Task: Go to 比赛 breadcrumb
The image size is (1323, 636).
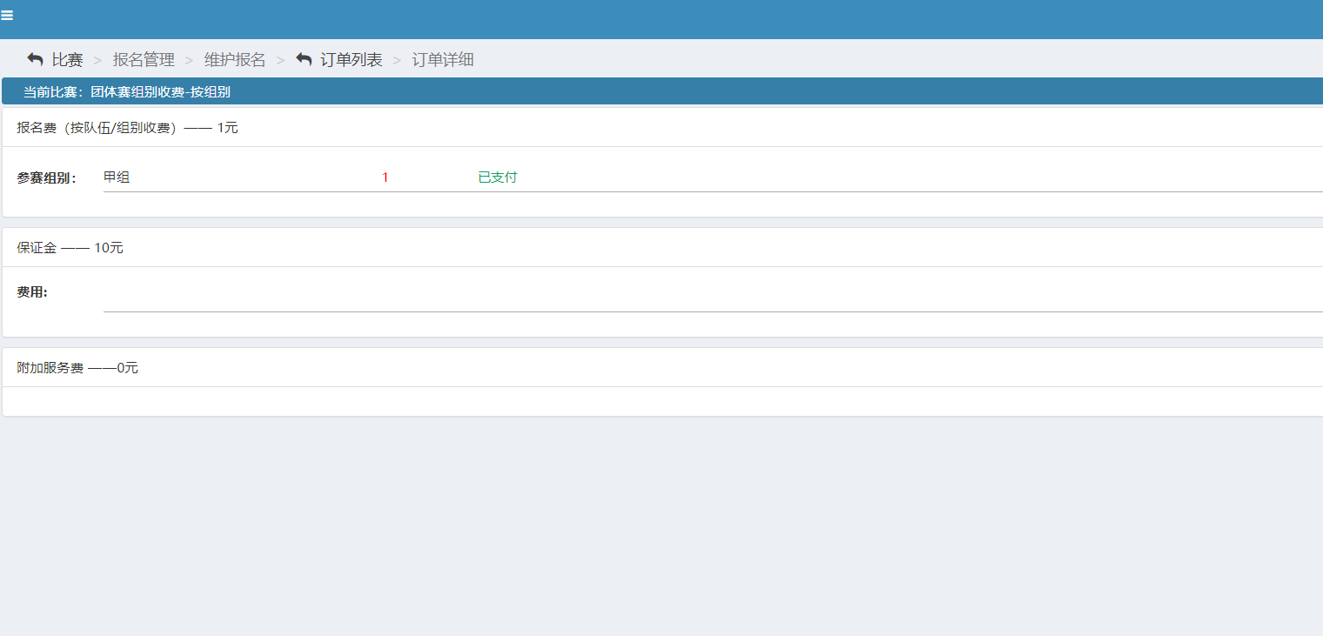Action: tap(67, 60)
